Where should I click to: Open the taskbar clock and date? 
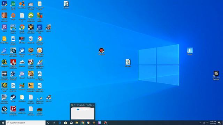tap(213, 123)
